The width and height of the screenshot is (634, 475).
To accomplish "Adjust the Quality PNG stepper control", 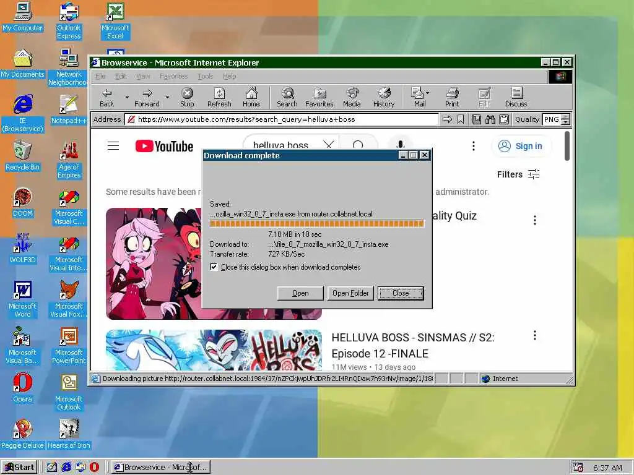I will 566,119.
